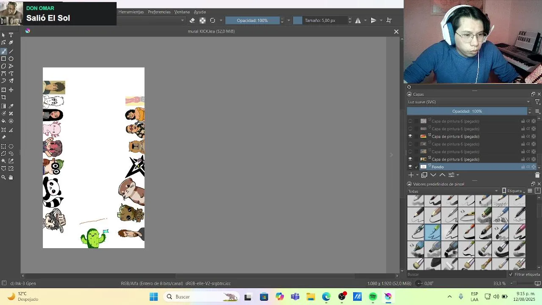The width and height of the screenshot is (542, 305).
Task: Select the Ellipse shape tool
Action: point(11,59)
